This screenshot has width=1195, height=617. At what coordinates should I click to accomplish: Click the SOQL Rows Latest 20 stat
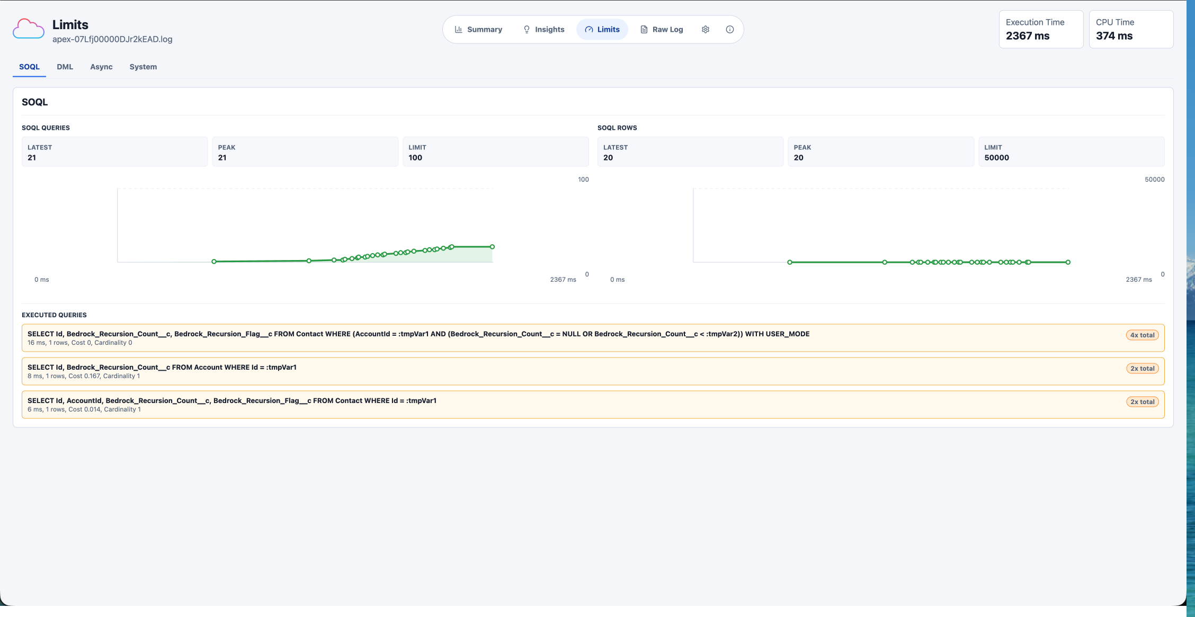click(690, 152)
